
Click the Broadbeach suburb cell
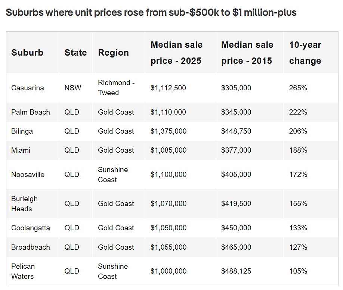click(x=31, y=247)
